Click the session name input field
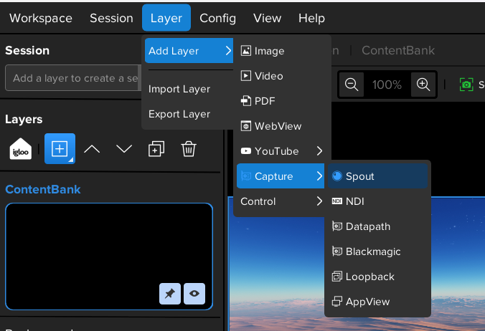The width and height of the screenshot is (485, 331). click(72, 78)
